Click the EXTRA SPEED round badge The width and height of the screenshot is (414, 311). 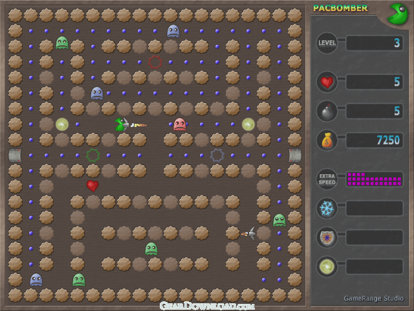pyautogui.click(x=327, y=179)
